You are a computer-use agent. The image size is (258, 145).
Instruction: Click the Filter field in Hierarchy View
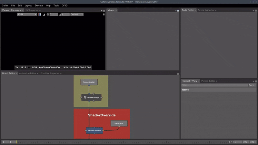[x=214, y=85]
